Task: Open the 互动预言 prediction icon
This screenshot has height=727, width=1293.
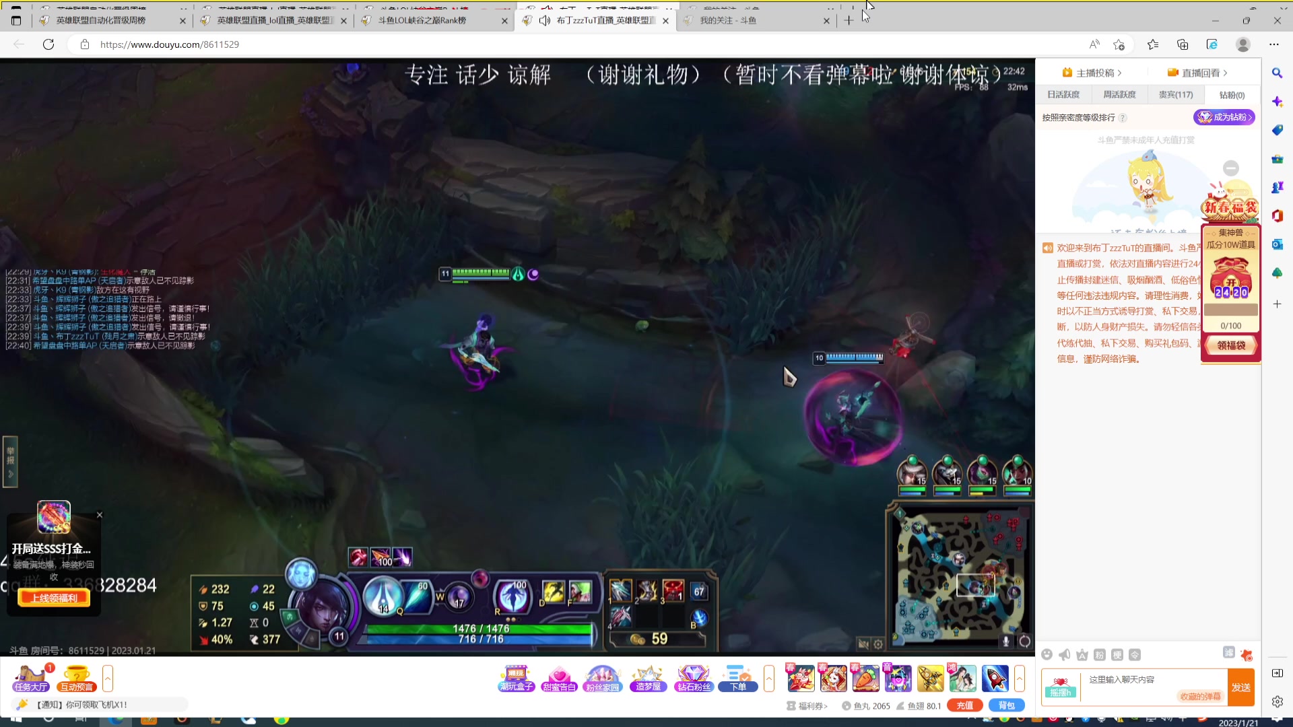Action: point(77,679)
